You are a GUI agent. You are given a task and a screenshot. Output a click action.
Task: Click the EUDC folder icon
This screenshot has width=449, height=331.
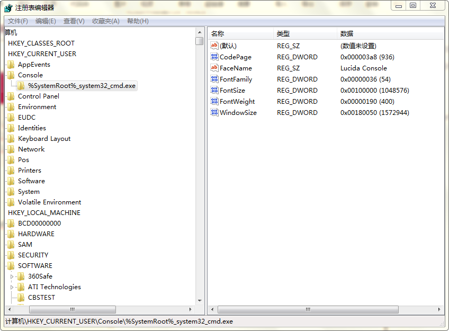point(11,118)
